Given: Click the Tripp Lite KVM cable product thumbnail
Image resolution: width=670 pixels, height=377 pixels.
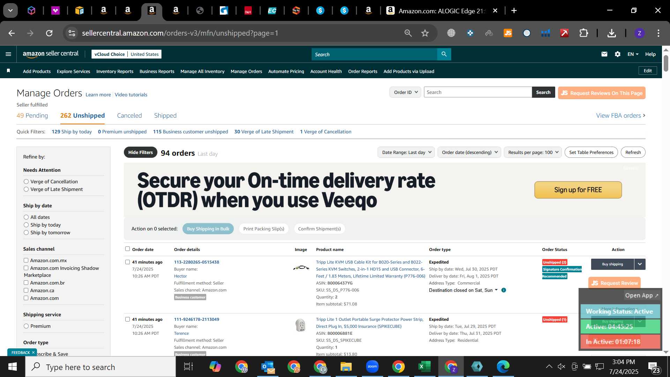Looking at the screenshot, I should pyautogui.click(x=301, y=268).
